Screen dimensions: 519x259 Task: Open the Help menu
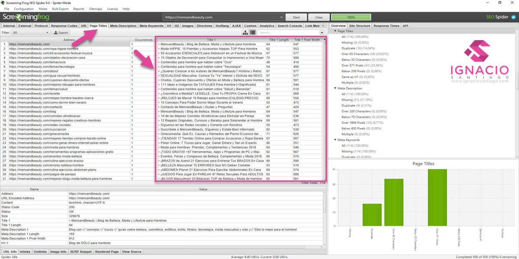(126, 9)
